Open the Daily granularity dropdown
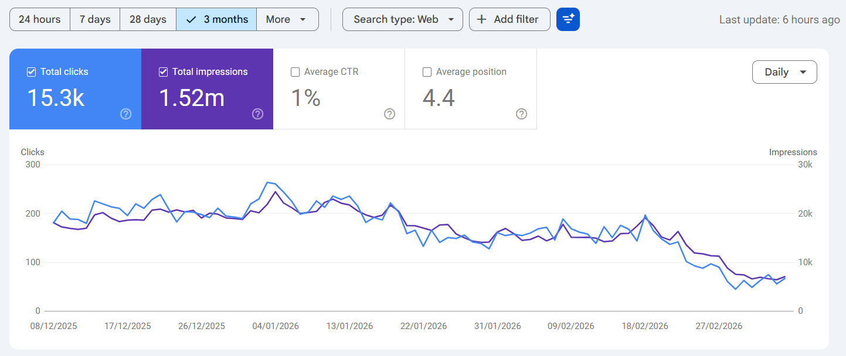Viewport: 846px width, 356px height. coord(784,72)
